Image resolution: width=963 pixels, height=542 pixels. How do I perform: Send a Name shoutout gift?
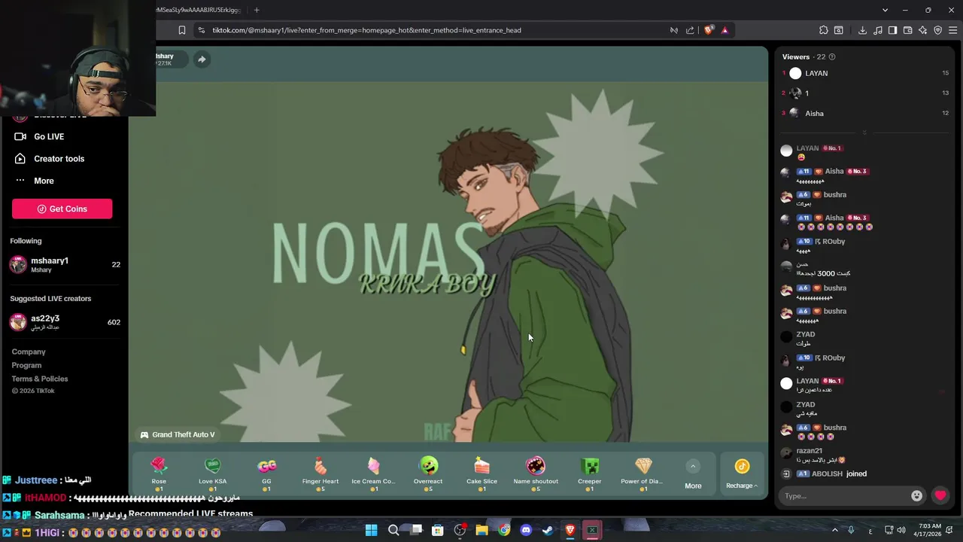pyautogui.click(x=536, y=473)
